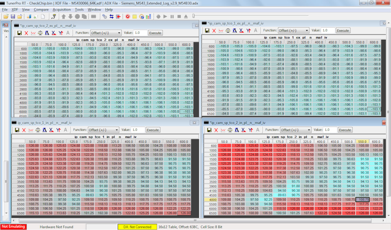Click Y-axis arrow icon in tco_2_in table toolbar

pos(250,130)
